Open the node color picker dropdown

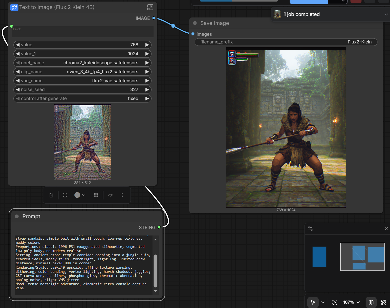pyautogui.click(x=80, y=195)
